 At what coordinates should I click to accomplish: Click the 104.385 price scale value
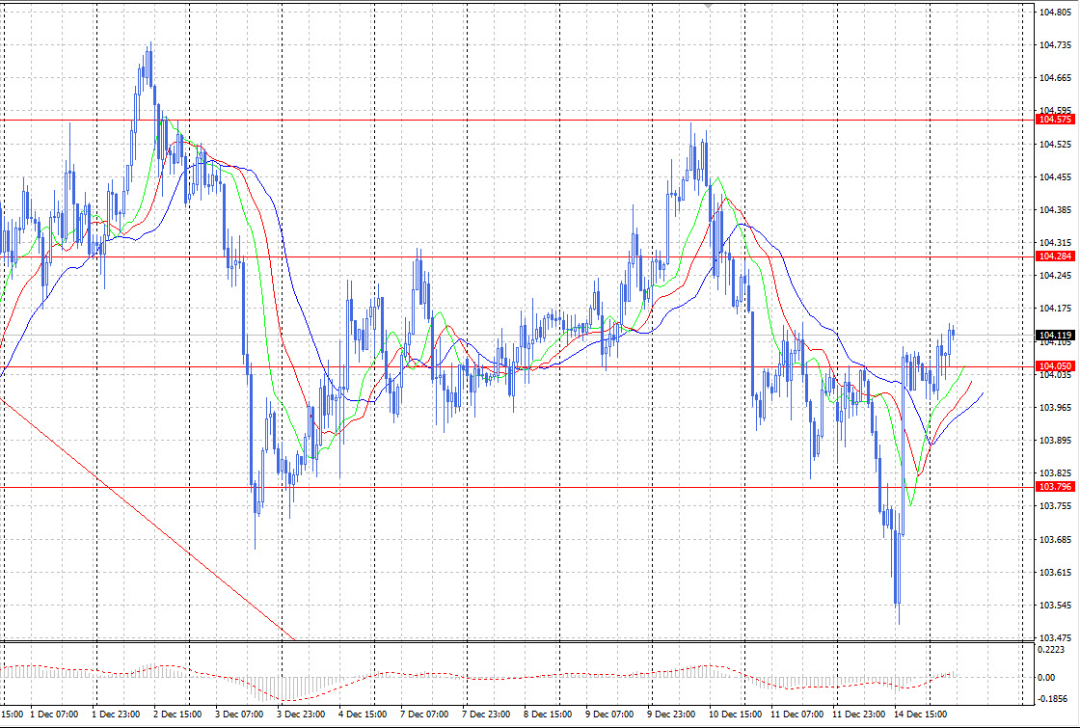pyautogui.click(x=1055, y=210)
